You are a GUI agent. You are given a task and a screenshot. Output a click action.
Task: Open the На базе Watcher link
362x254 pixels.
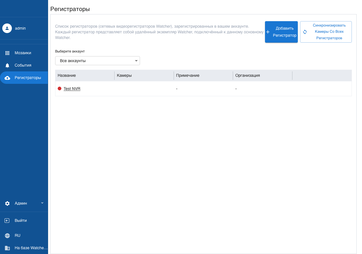coord(24,248)
